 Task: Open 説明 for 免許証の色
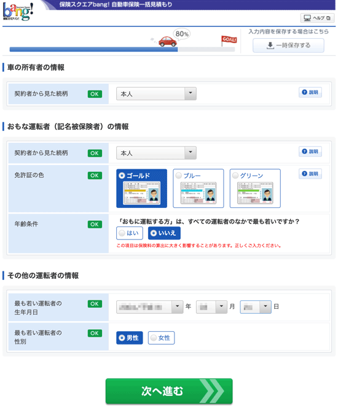click(310, 174)
